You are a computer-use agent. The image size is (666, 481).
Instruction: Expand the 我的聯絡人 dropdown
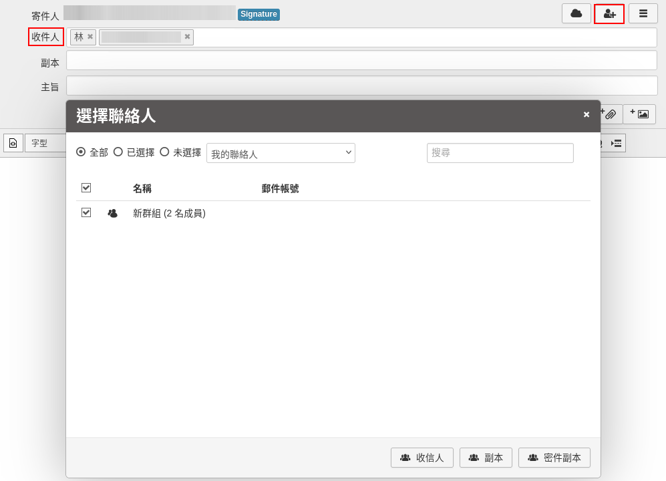click(281, 153)
